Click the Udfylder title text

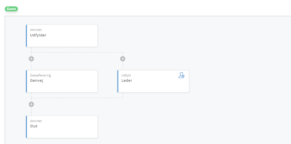[x=38, y=35]
